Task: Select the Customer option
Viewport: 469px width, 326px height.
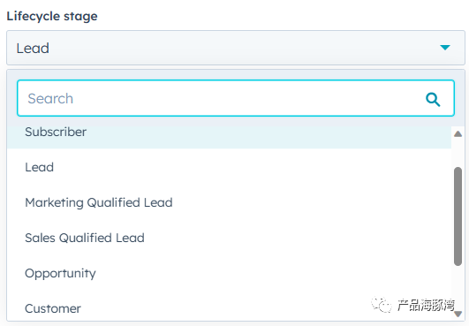Action: point(229,308)
